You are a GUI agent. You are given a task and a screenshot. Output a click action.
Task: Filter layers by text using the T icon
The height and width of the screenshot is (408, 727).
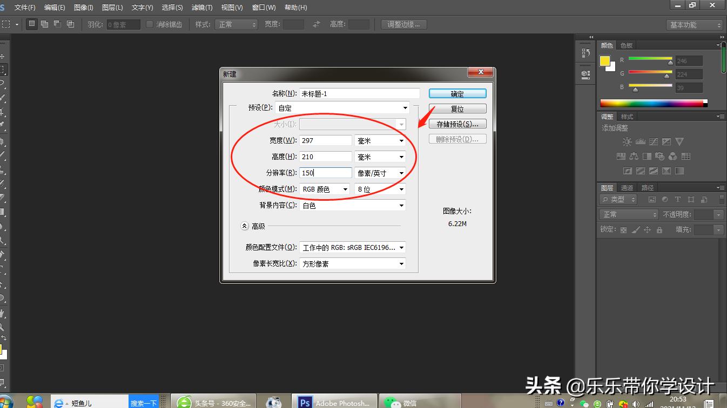click(678, 199)
